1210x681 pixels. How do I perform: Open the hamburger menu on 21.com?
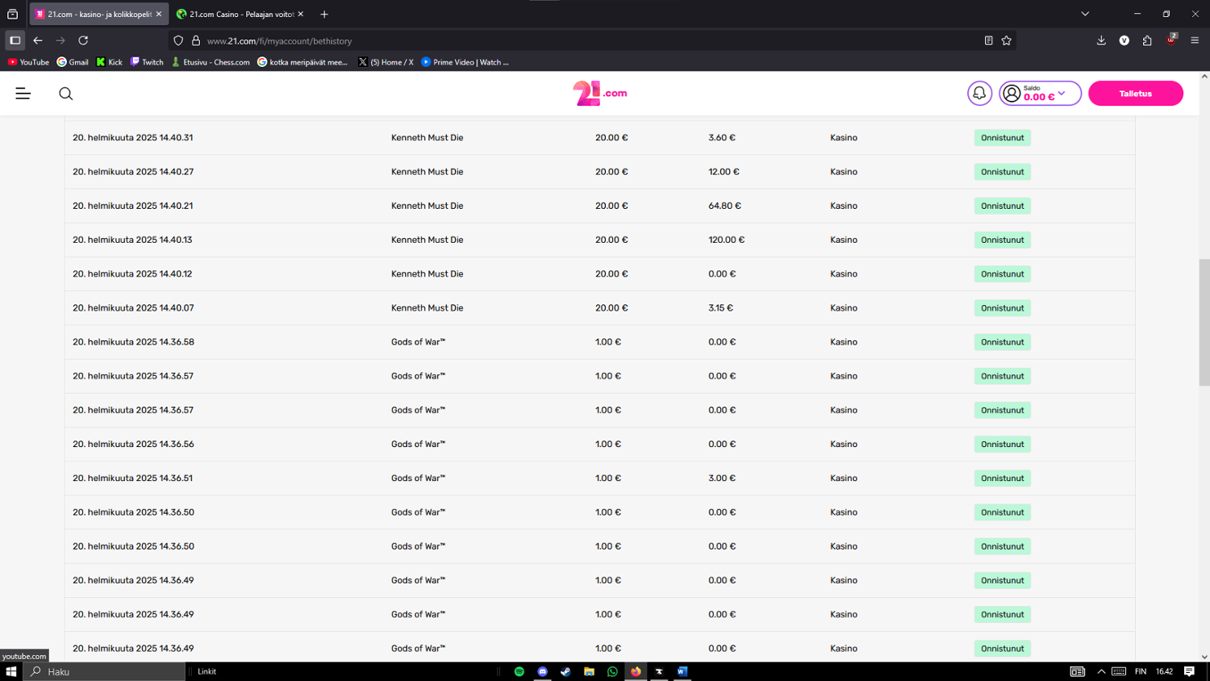click(23, 94)
